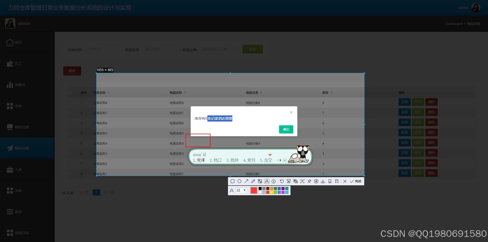This screenshot has width=488, height=242.
Task: Open 系统日志 in the sidebar
Action: 27,233
